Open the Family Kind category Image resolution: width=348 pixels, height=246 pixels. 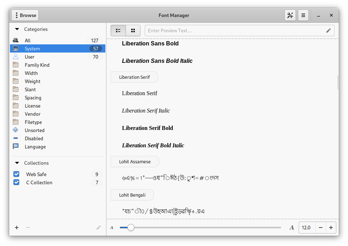[x=37, y=65]
